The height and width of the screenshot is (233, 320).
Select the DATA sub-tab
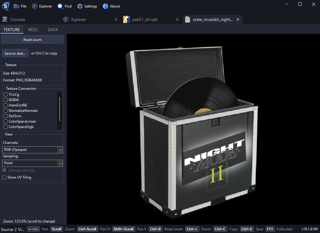[53, 30]
